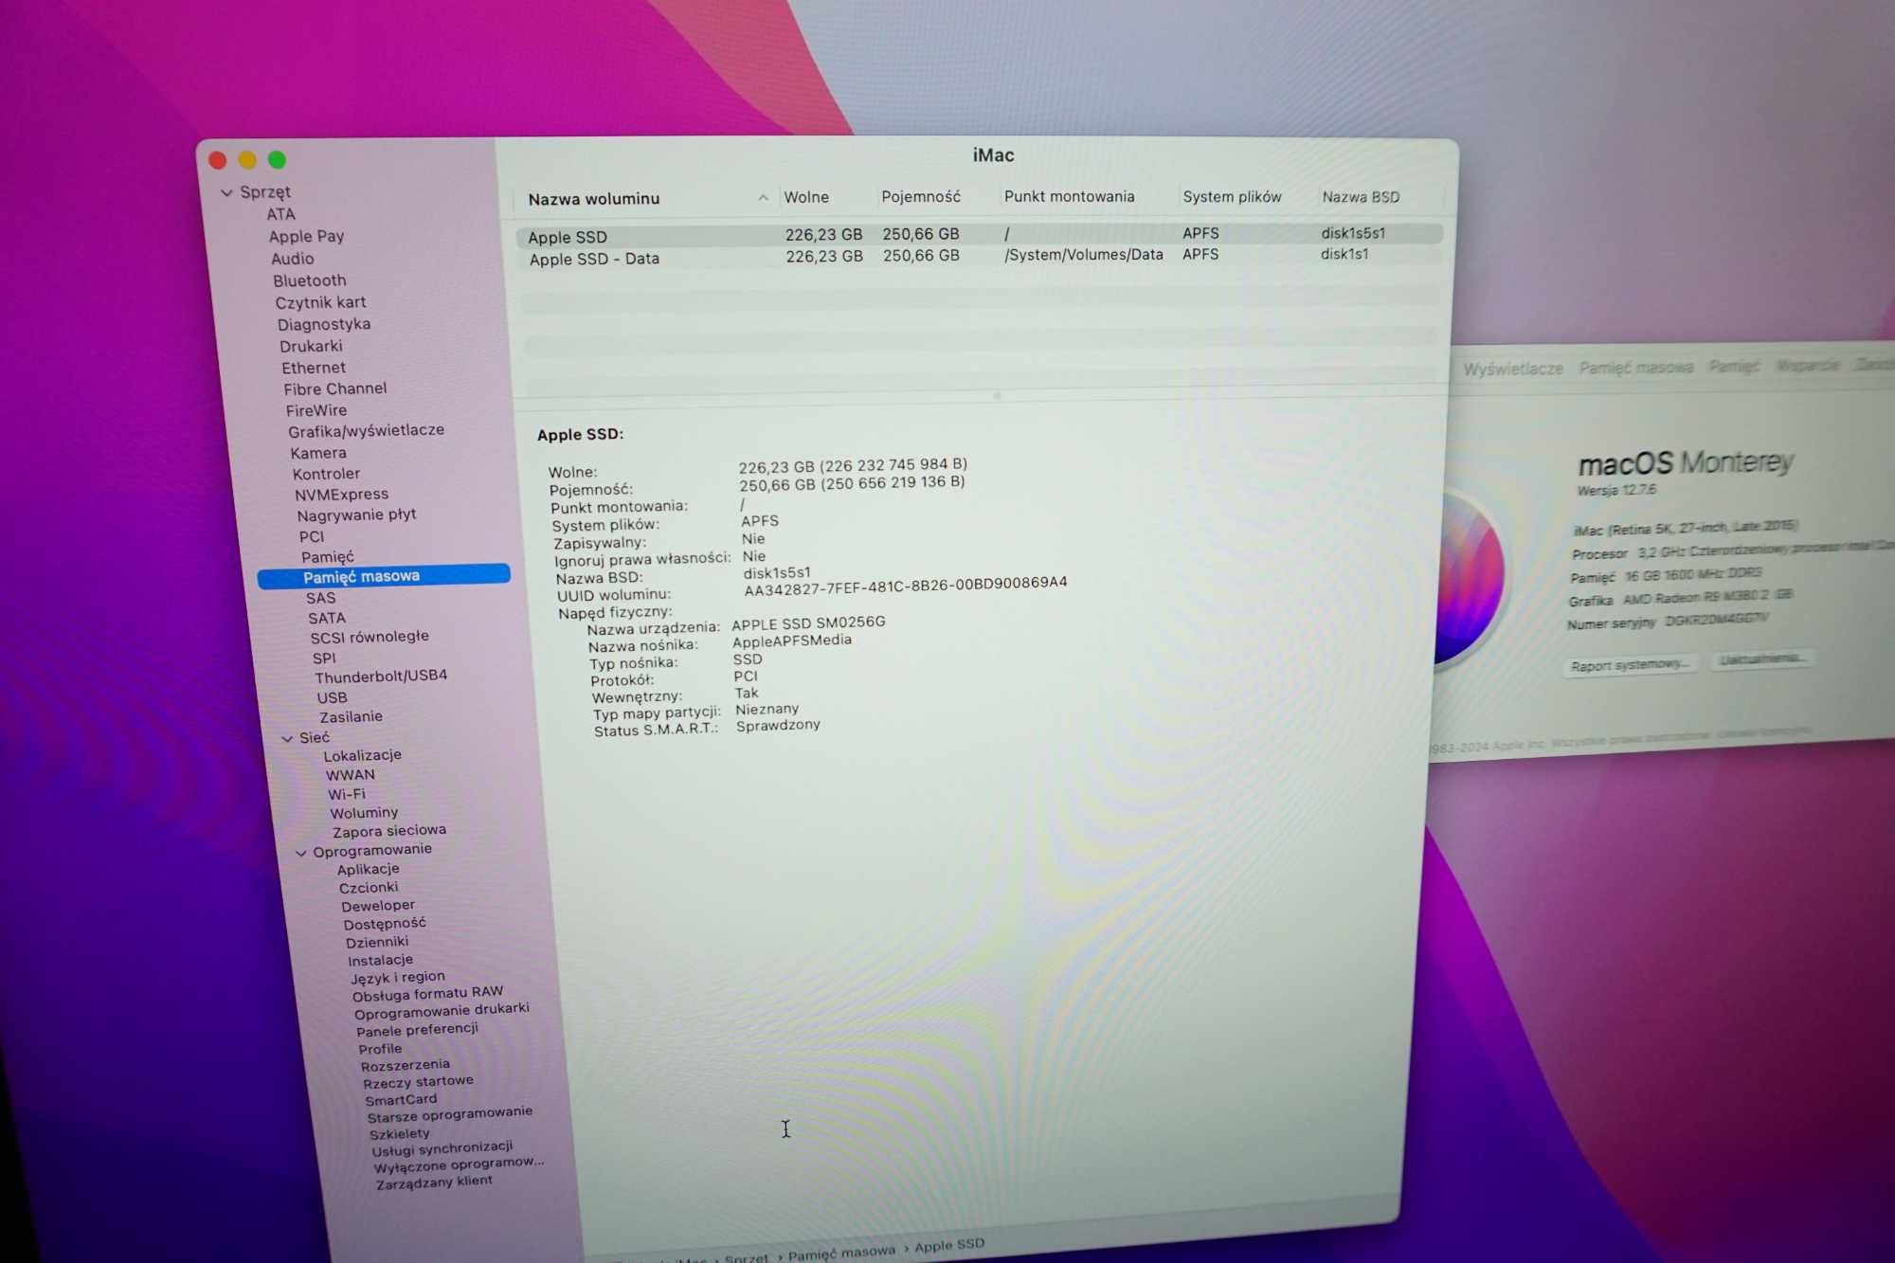Select Audio in the hardware list
The height and width of the screenshot is (1263, 1895).
(x=292, y=259)
